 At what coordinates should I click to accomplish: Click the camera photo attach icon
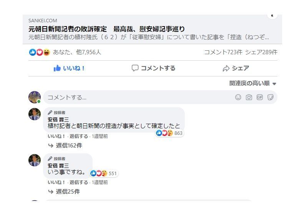[x=249, y=97]
